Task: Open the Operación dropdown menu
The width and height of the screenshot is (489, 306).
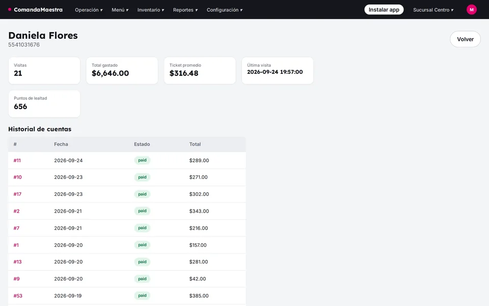Action: pos(89,10)
